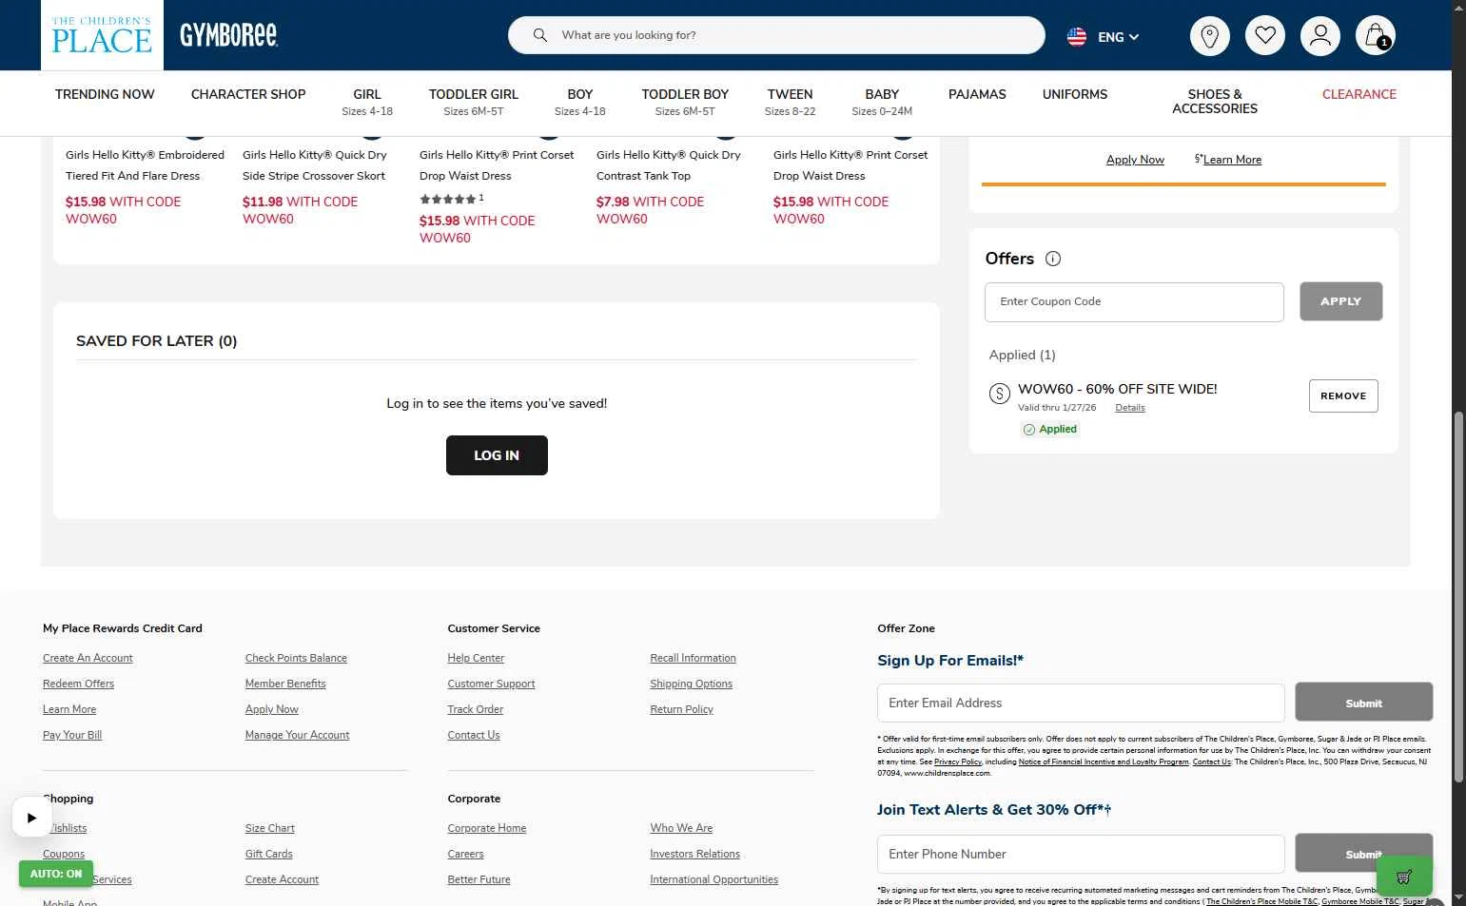Image resolution: width=1466 pixels, height=906 pixels.
Task: Open the GIRL Sizes 4-18 menu
Action: (367, 102)
